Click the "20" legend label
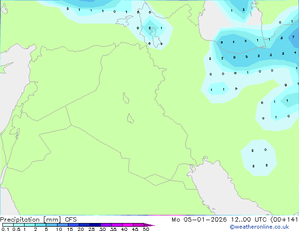Screen dimensions: 299x231 [x=81, y=229]
